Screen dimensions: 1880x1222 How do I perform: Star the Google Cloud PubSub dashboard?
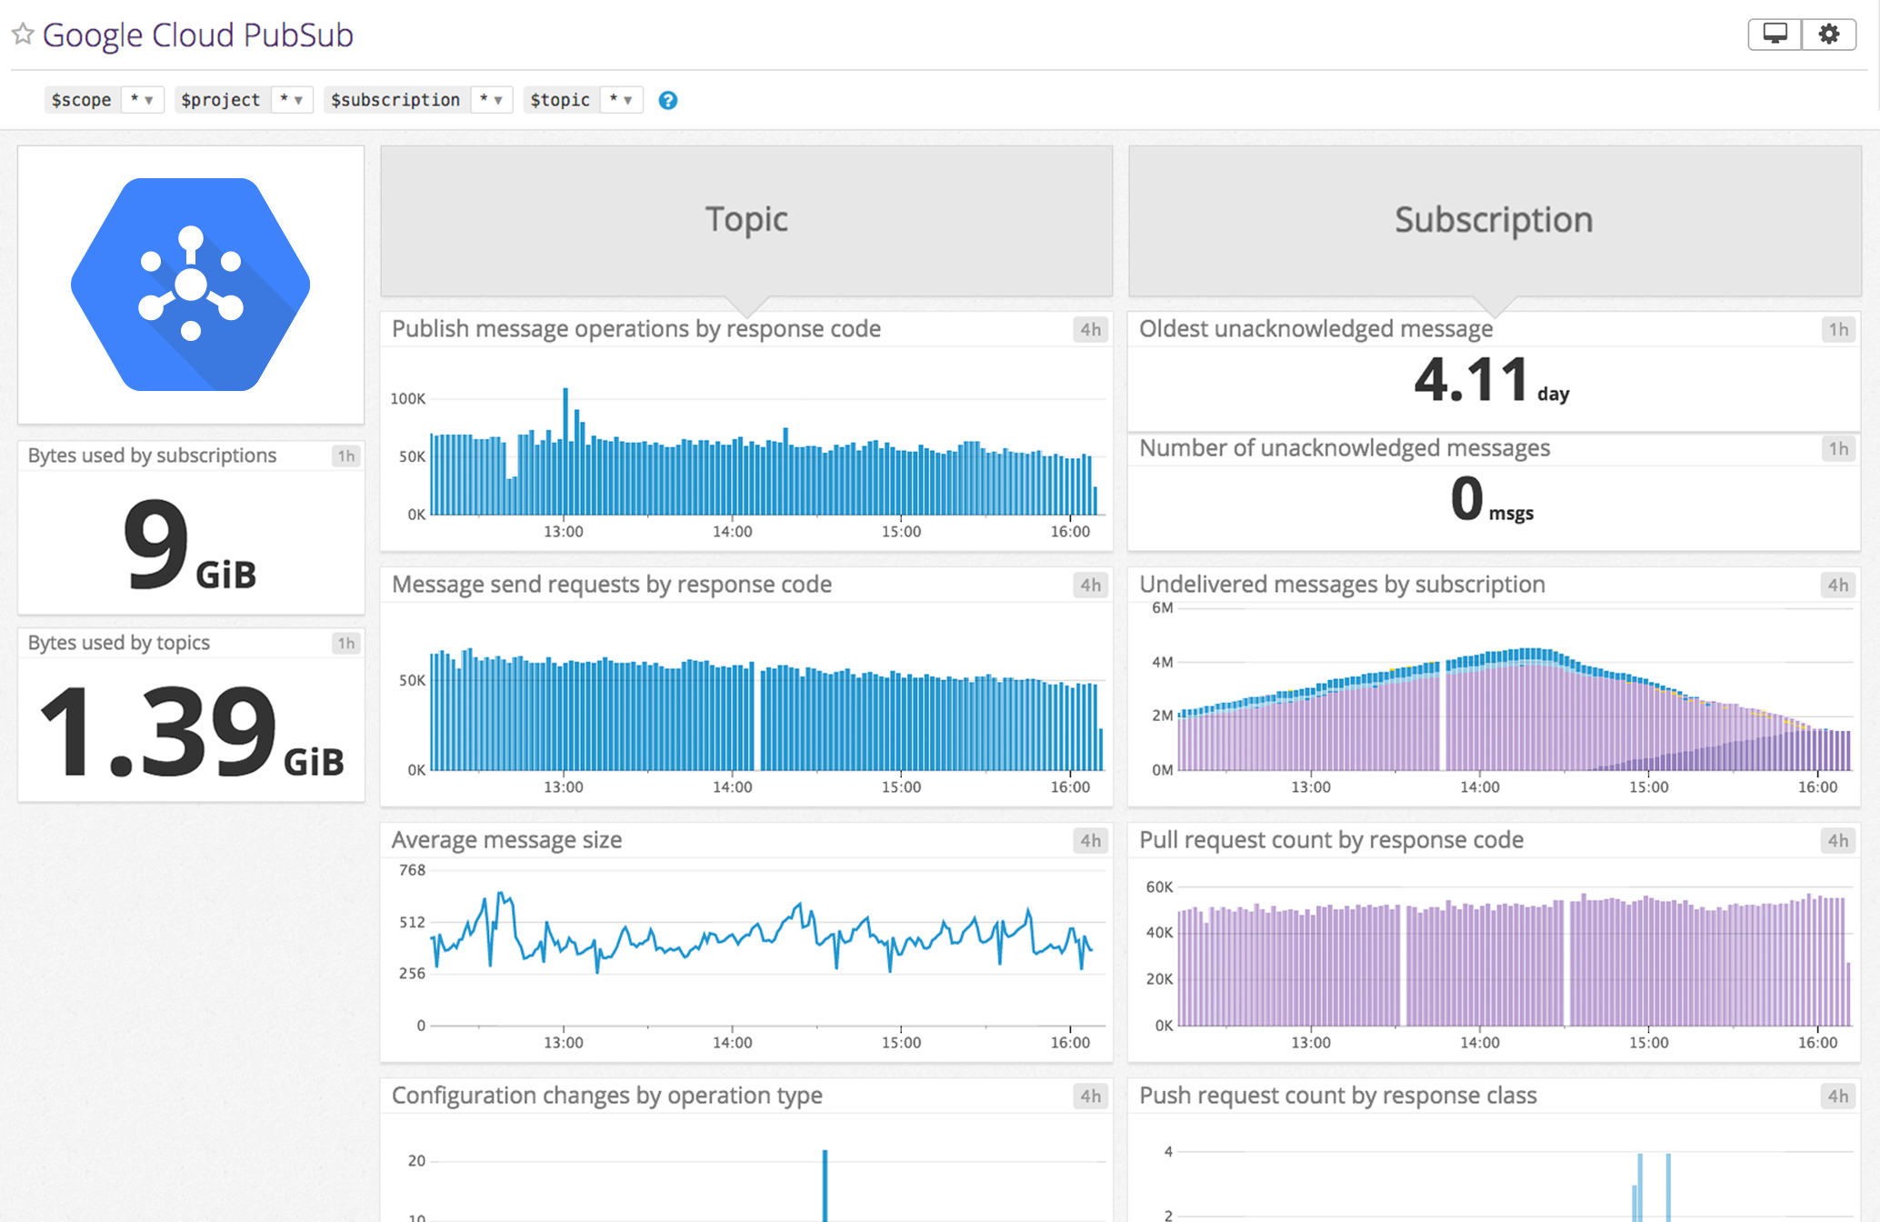tap(23, 35)
